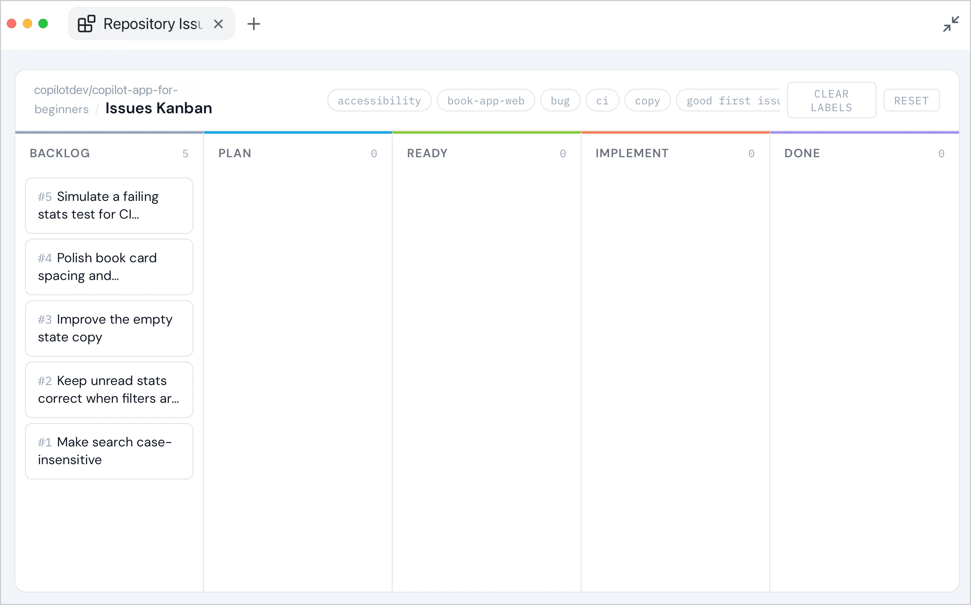Click the red close window button

pyautogui.click(x=12, y=24)
